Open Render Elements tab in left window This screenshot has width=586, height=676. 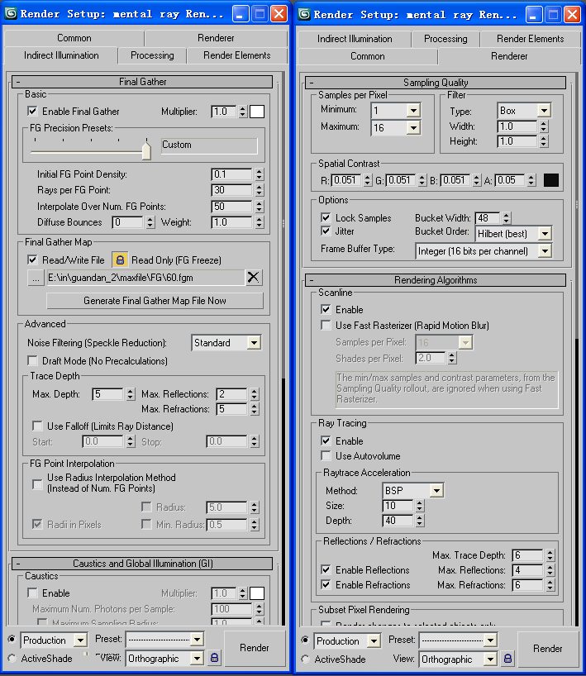pos(236,55)
